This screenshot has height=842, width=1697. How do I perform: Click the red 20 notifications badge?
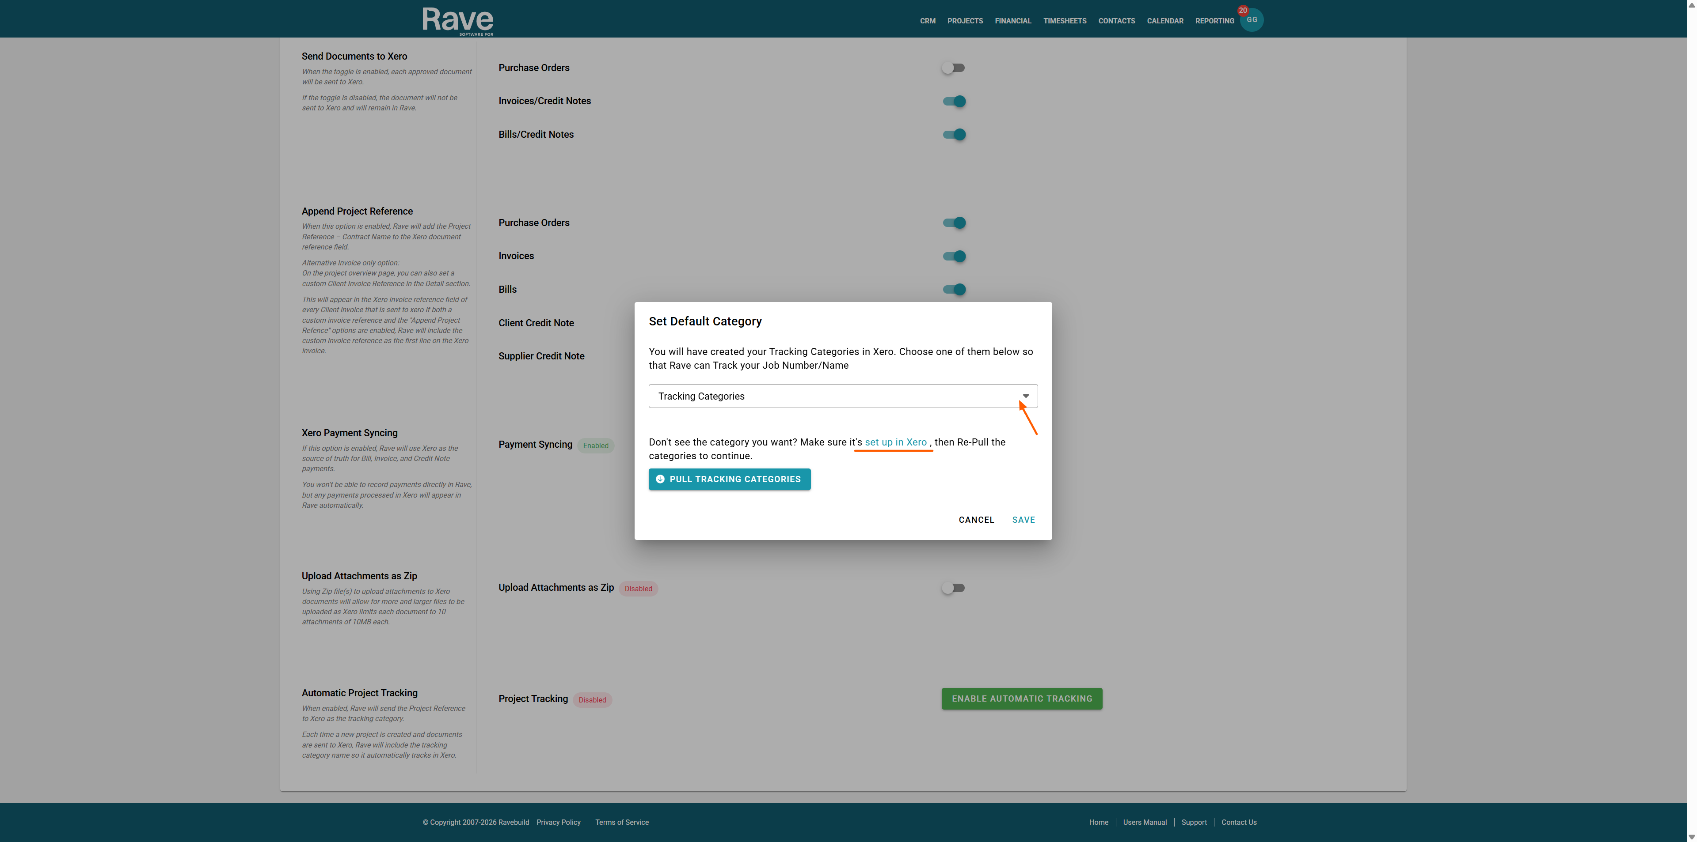pos(1242,10)
